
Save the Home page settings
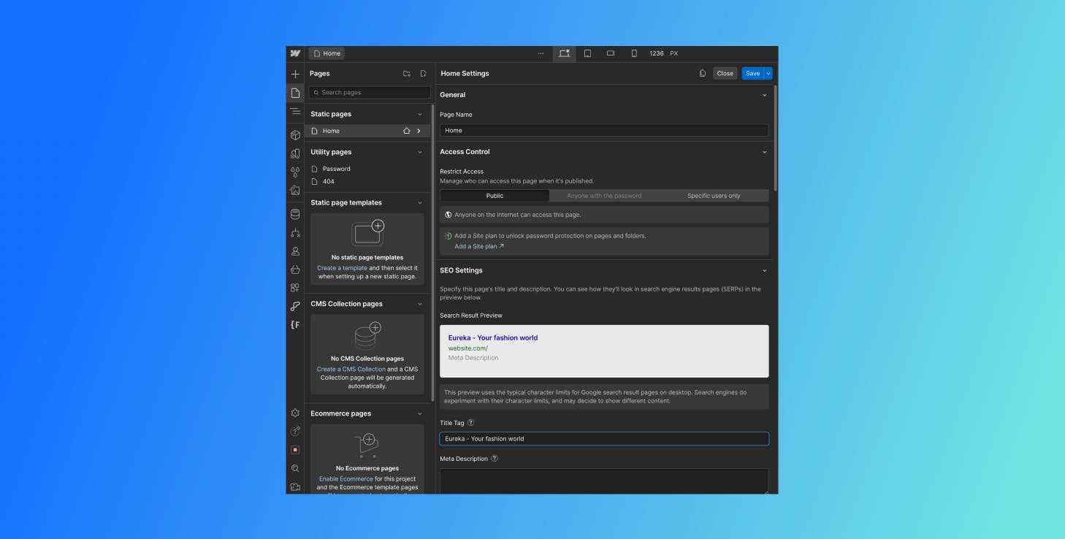[x=752, y=73]
